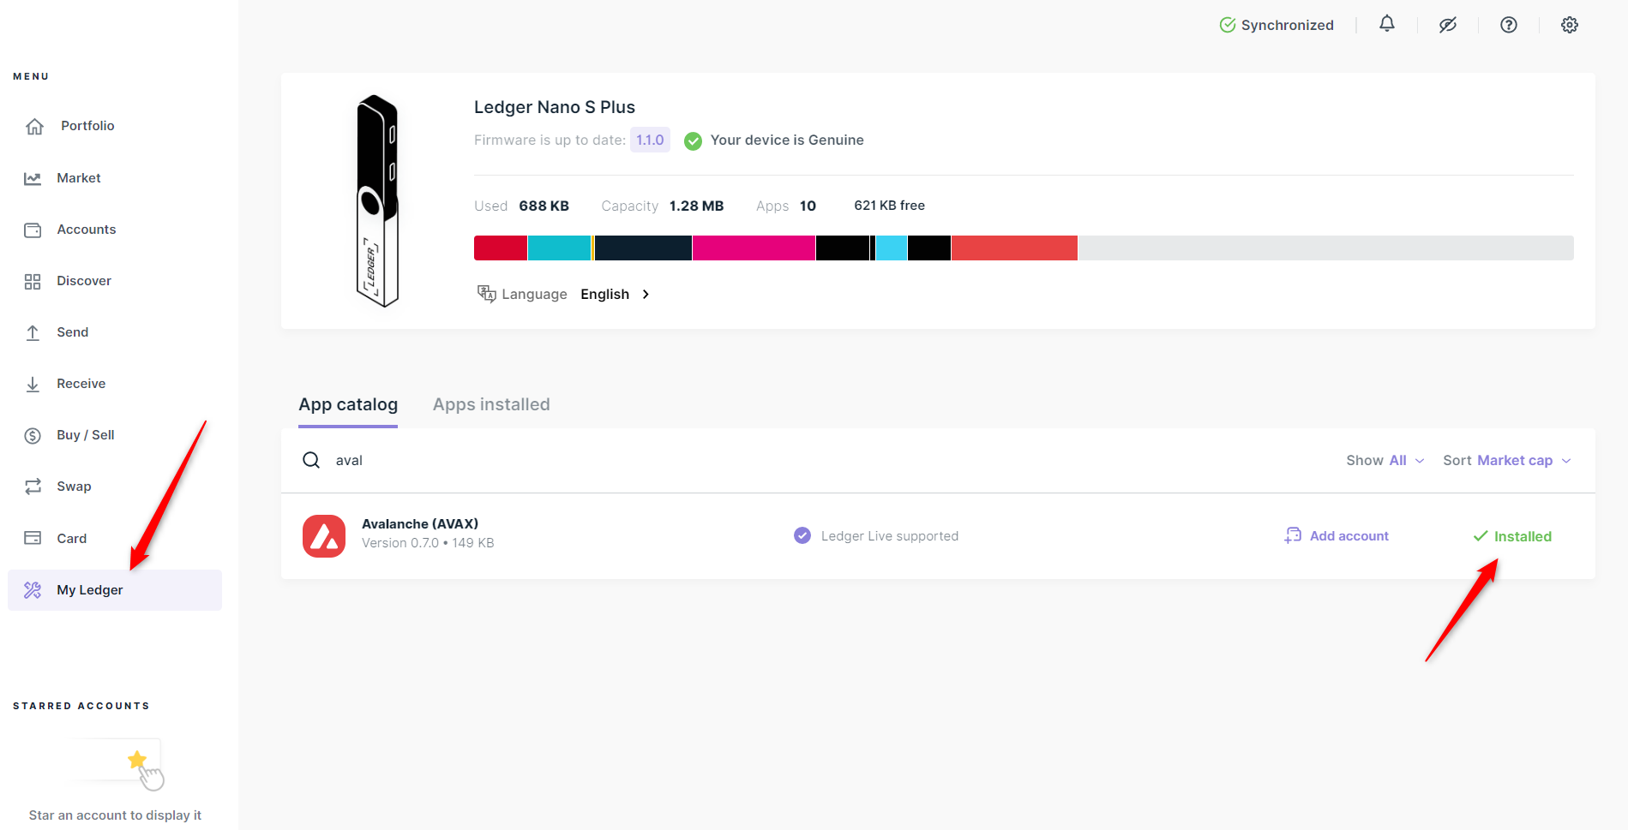Open the Market chart icon
Viewport: 1628px width, 830px height.
coord(33,178)
